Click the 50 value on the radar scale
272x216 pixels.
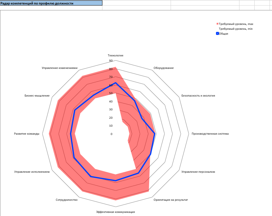(111, 93)
